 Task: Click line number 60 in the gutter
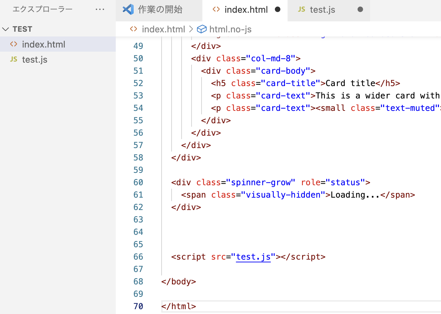pyautogui.click(x=138, y=182)
